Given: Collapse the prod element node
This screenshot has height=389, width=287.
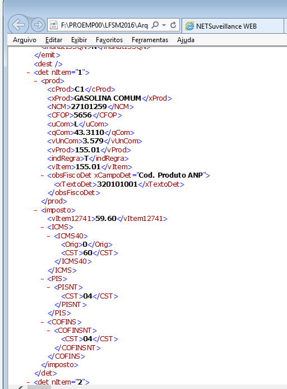Looking at the screenshot, I should click(36, 82).
